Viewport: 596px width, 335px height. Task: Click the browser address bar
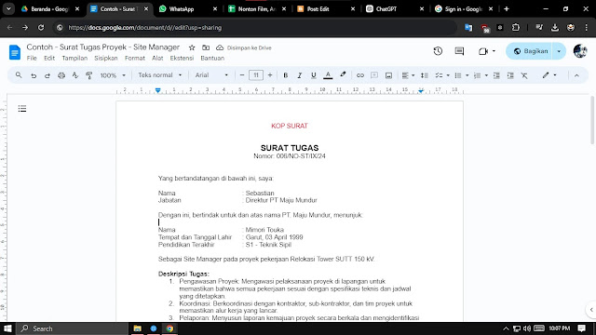pyautogui.click(x=254, y=28)
